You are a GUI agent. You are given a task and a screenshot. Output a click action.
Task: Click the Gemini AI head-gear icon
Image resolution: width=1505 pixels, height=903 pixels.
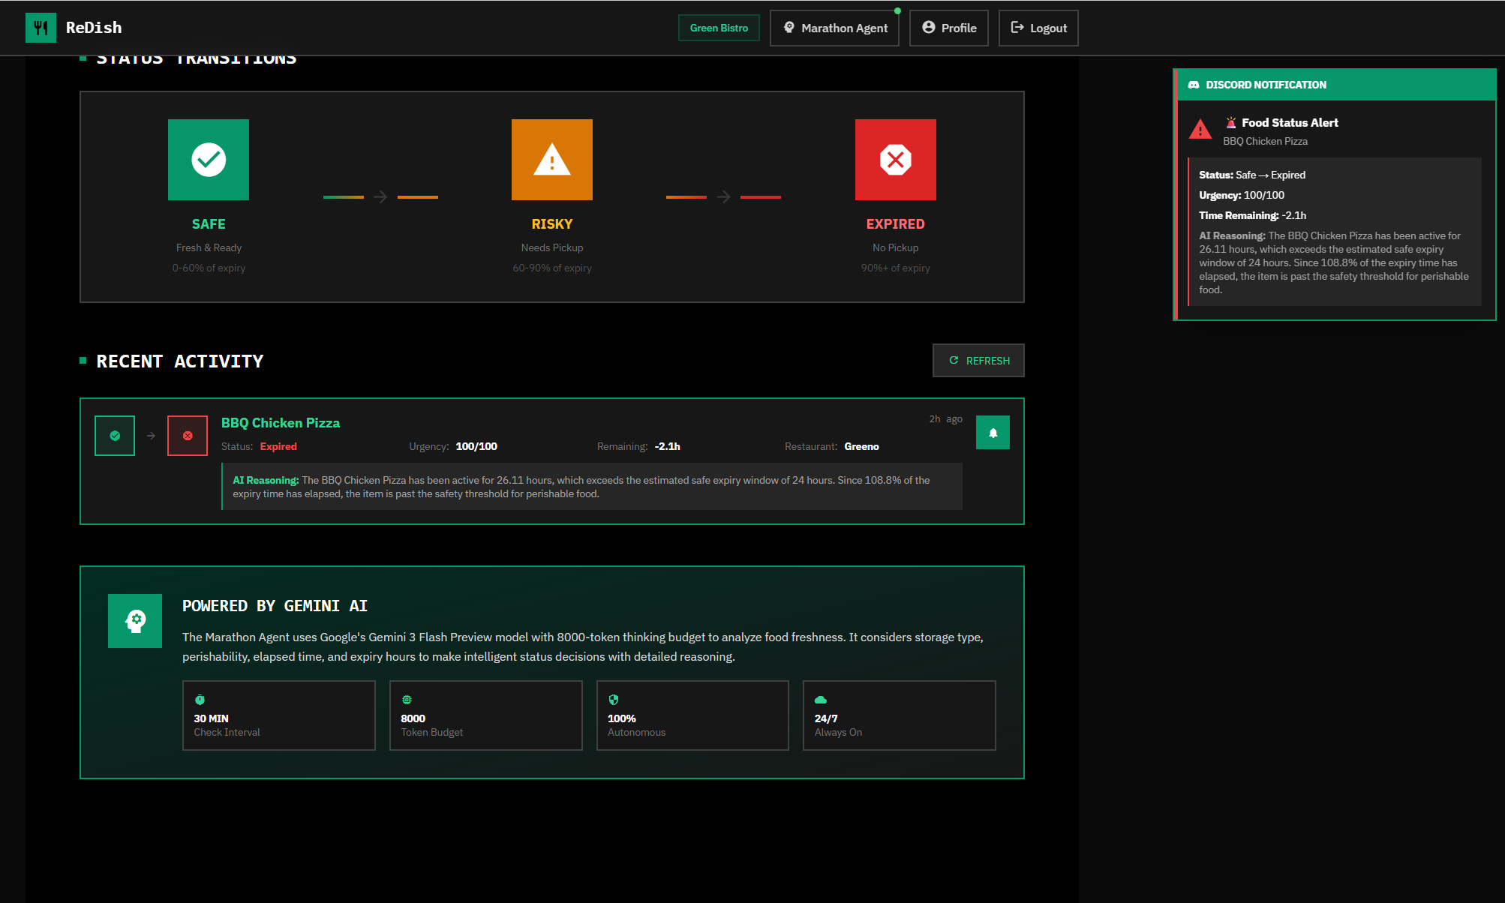point(135,621)
